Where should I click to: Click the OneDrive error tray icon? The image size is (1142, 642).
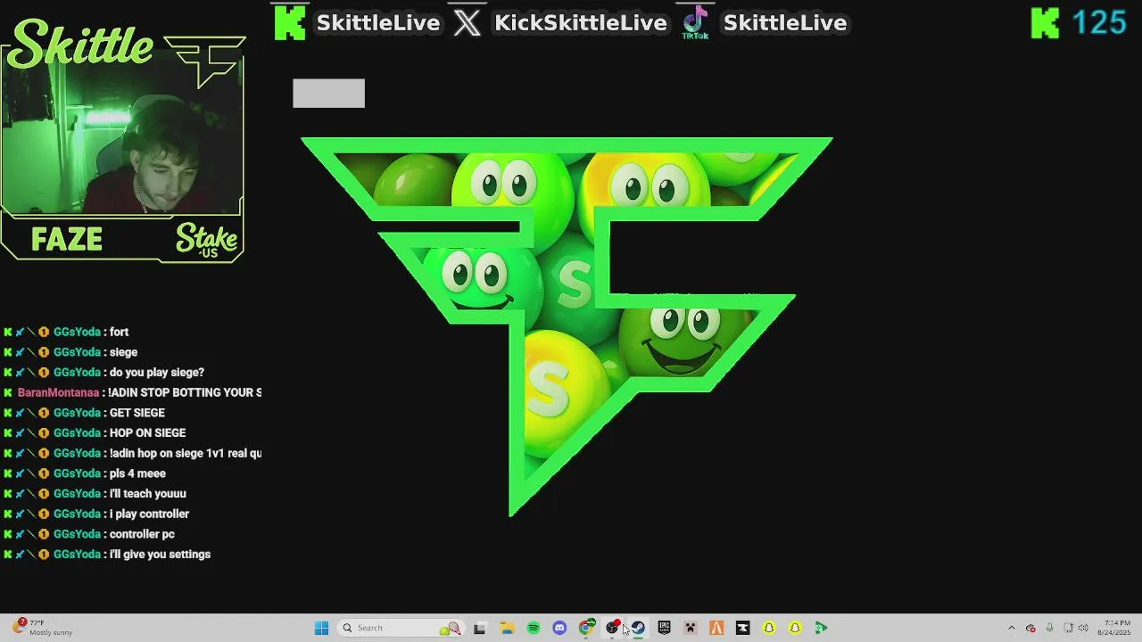(1031, 628)
